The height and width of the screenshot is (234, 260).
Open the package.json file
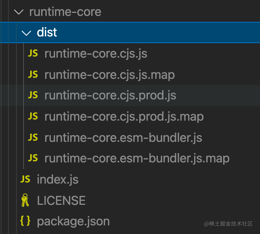pyautogui.click(x=73, y=221)
